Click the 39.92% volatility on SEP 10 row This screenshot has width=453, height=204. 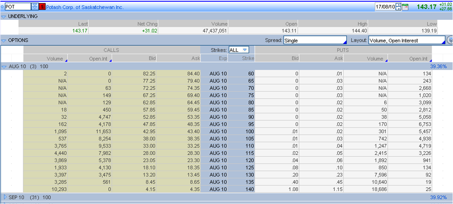click(x=438, y=197)
